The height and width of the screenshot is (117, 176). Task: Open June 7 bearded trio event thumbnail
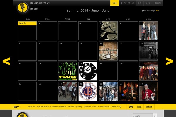point(149,31)
